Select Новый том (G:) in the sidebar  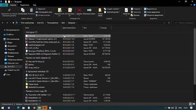coord(12,70)
